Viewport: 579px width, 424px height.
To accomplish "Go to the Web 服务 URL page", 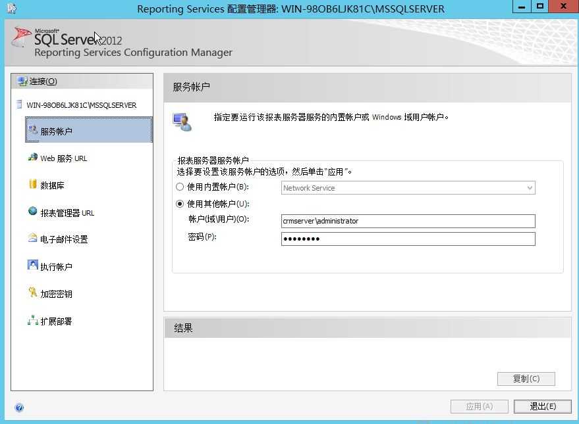I will [63, 158].
